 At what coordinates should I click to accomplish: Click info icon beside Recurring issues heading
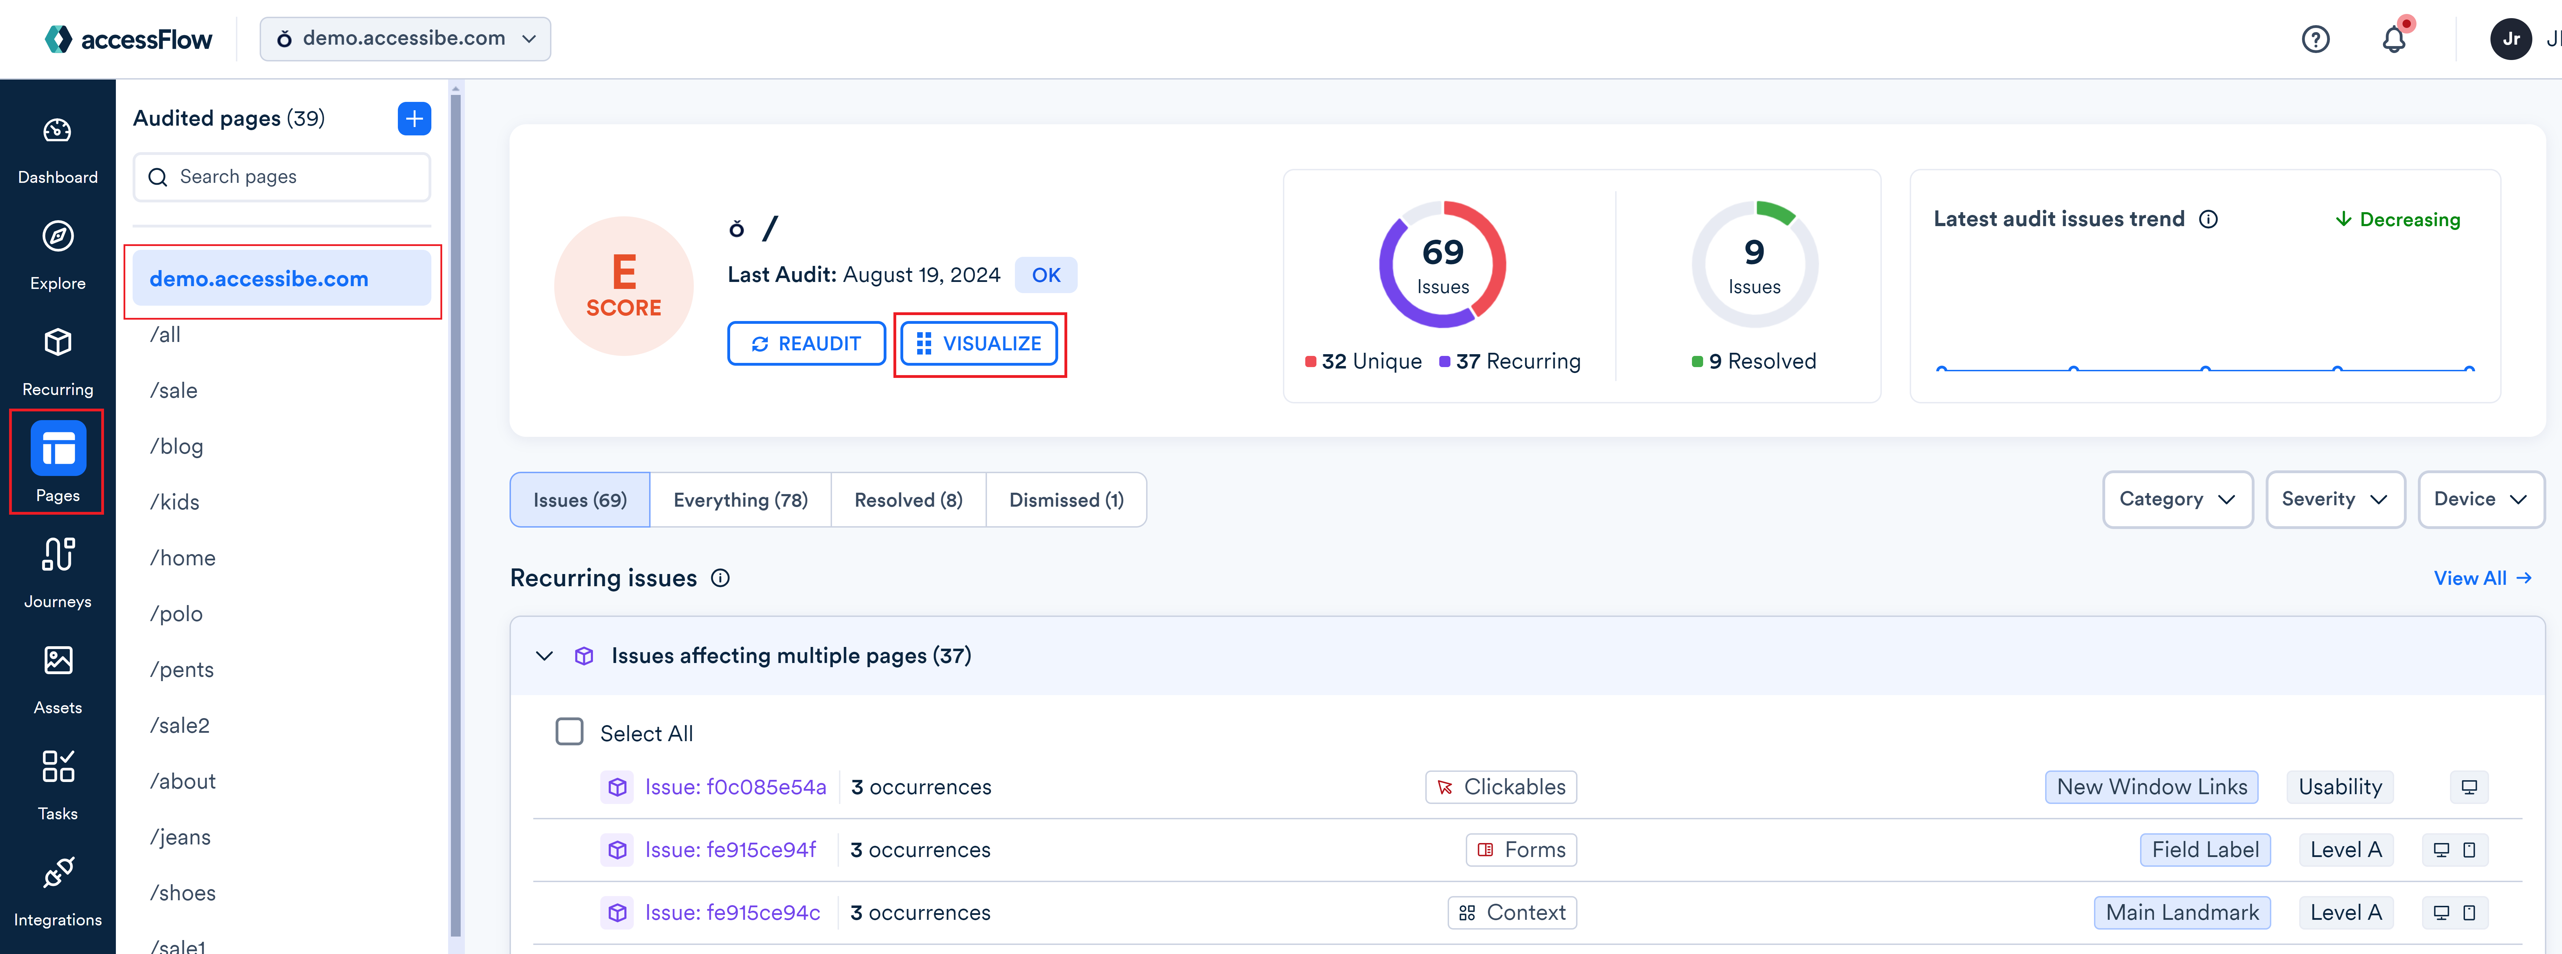click(720, 578)
